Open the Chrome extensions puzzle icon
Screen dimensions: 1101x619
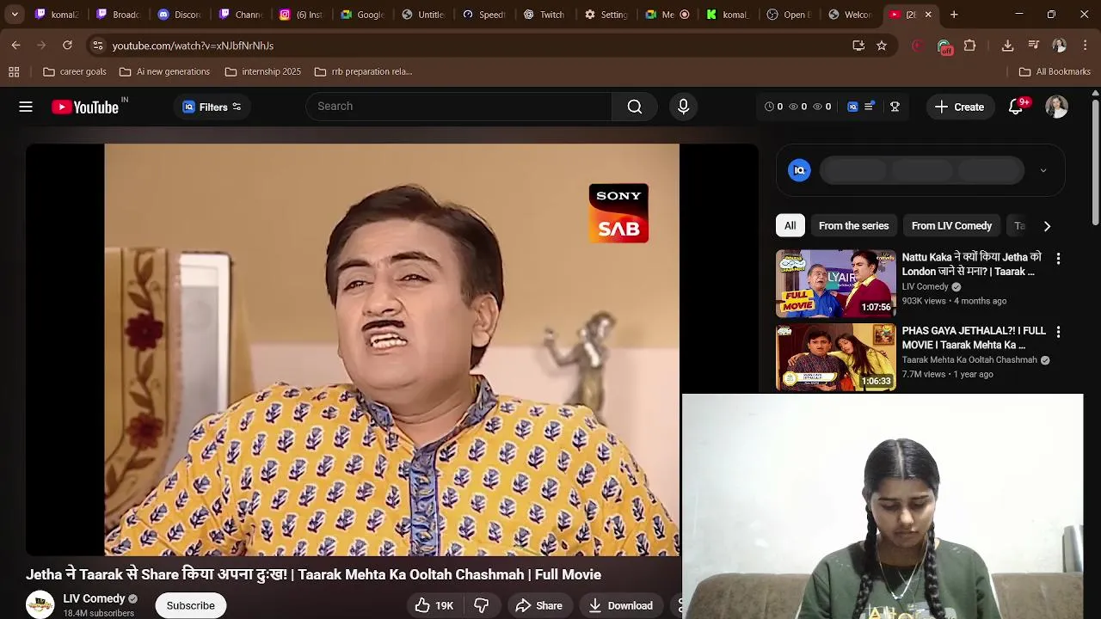pyautogui.click(x=970, y=46)
